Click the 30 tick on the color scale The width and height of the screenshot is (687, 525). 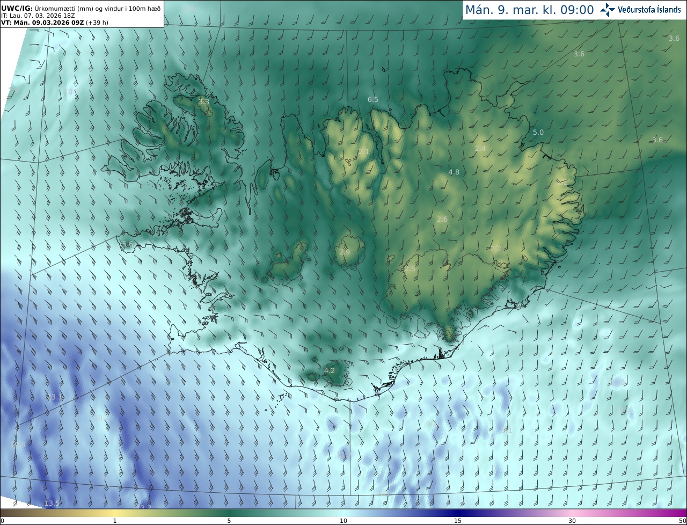click(572, 521)
